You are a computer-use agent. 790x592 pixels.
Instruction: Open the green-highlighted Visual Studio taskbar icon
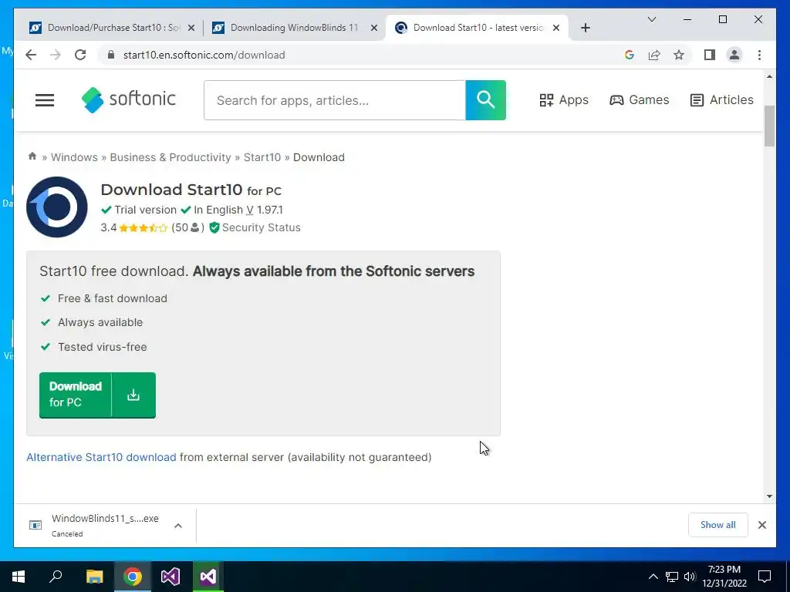click(208, 577)
